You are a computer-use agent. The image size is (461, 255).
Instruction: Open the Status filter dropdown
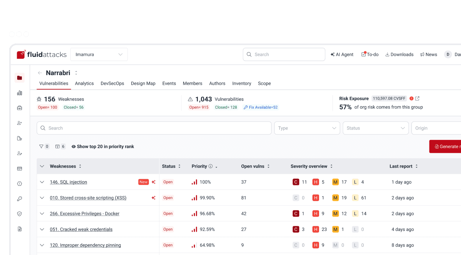[375, 128]
